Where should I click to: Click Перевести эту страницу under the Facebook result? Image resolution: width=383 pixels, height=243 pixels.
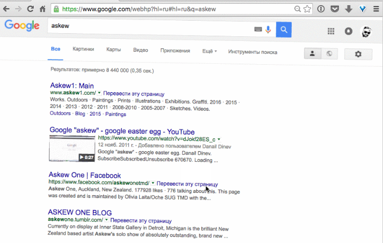pos(187,184)
